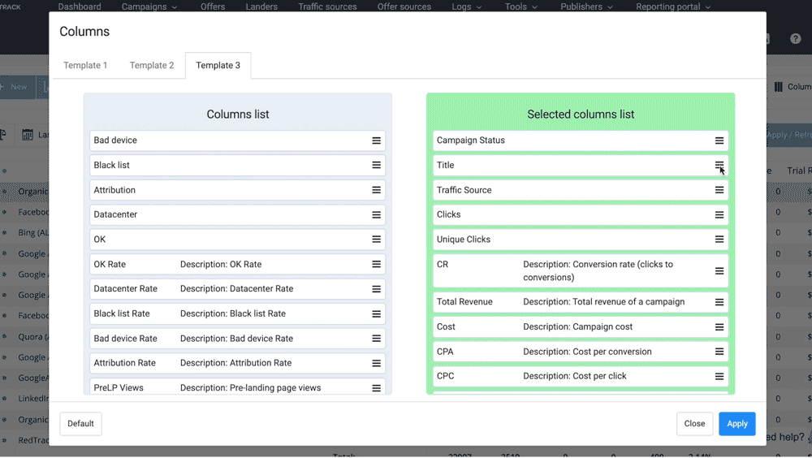Click handle icon on Total Revenue row
The image size is (812, 458).
(x=719, y=302)
